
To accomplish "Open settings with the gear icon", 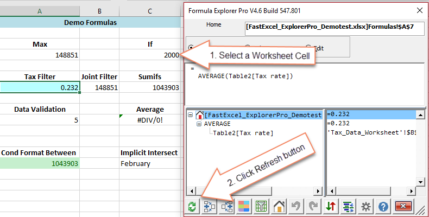I will pyautogui.click(x=366, y=206).
